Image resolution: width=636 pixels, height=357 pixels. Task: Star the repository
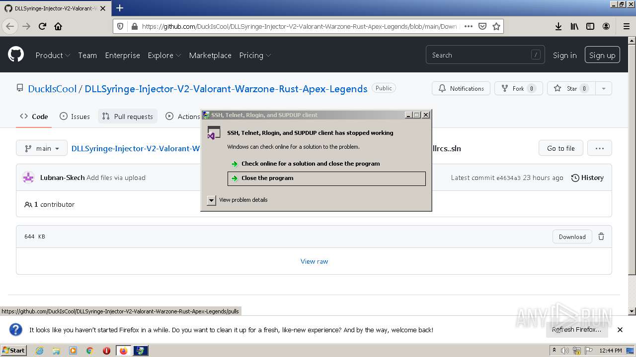[571, 88]
